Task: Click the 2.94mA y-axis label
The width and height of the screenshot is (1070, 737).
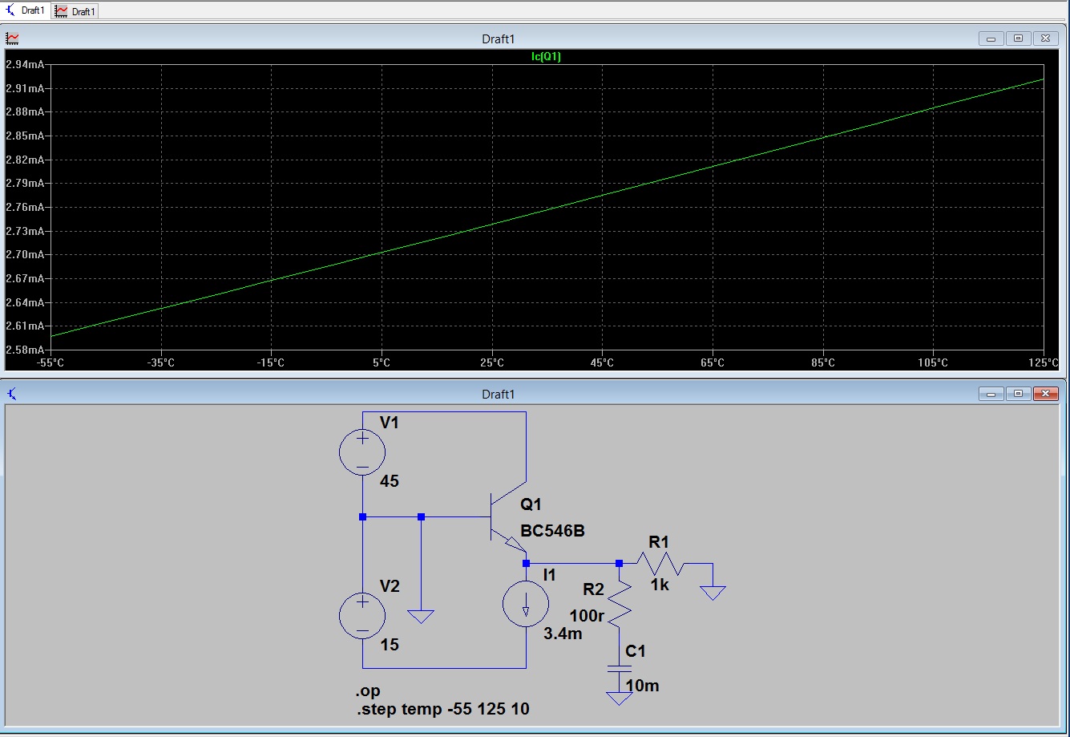Action: (24, 64)
